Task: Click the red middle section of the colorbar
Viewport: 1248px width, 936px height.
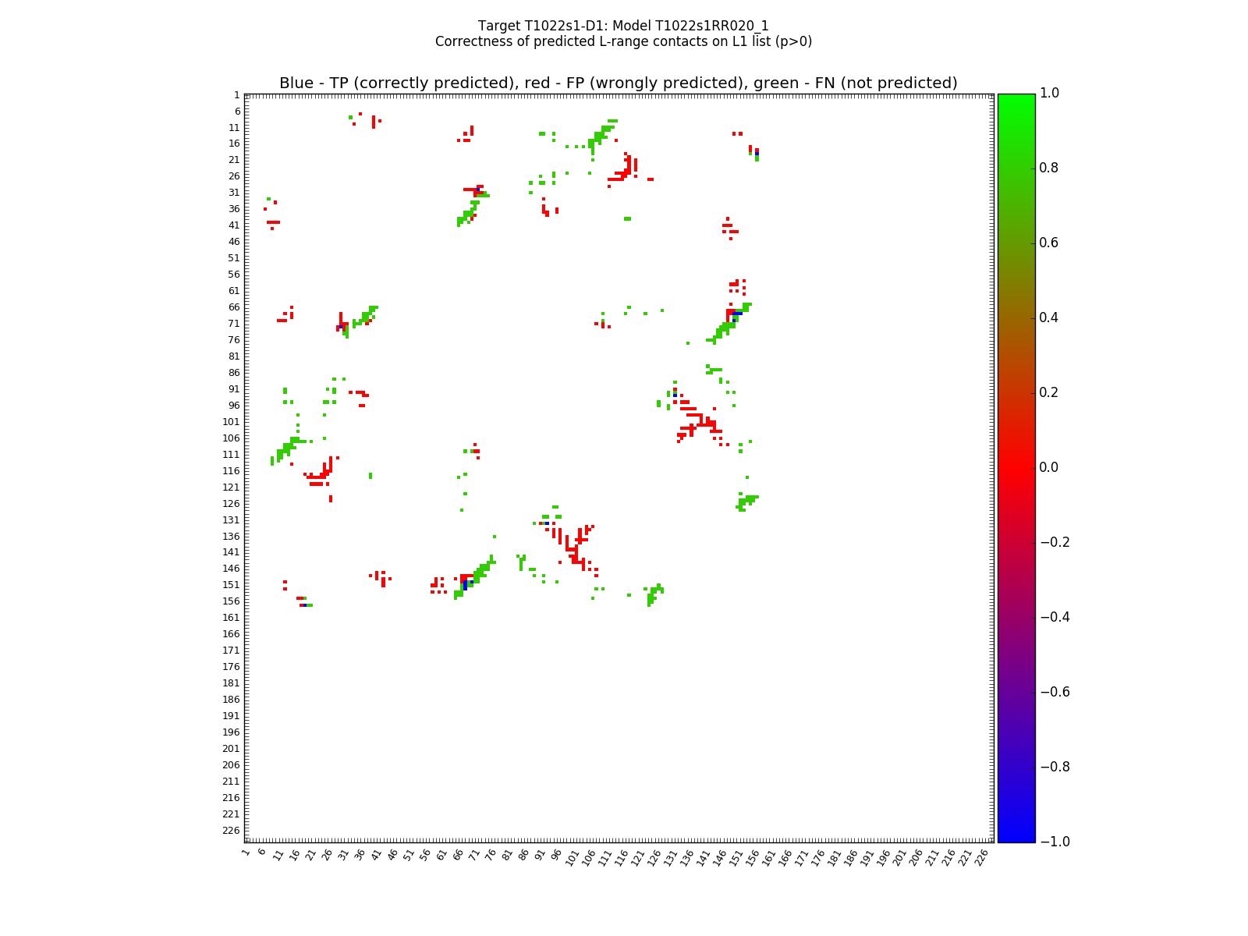Action: pos(1016,467)
